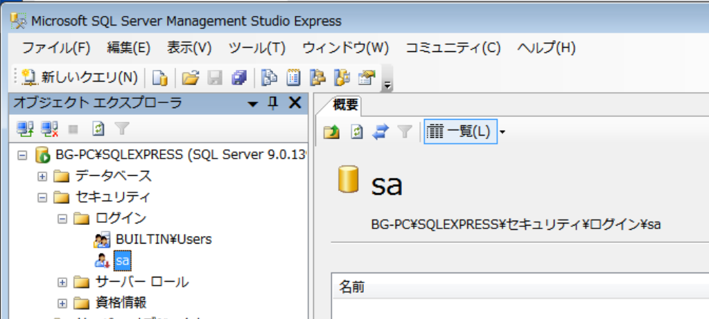Select the ログイン tree item
The height and width of the screenshot is (319, 709).
coord(121,219)
